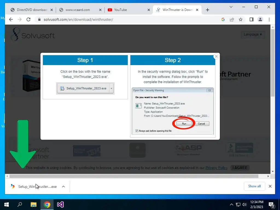This screenshot has height=210, width=280.
Task: Open the Windows Start menu
Action: point(7,205)
